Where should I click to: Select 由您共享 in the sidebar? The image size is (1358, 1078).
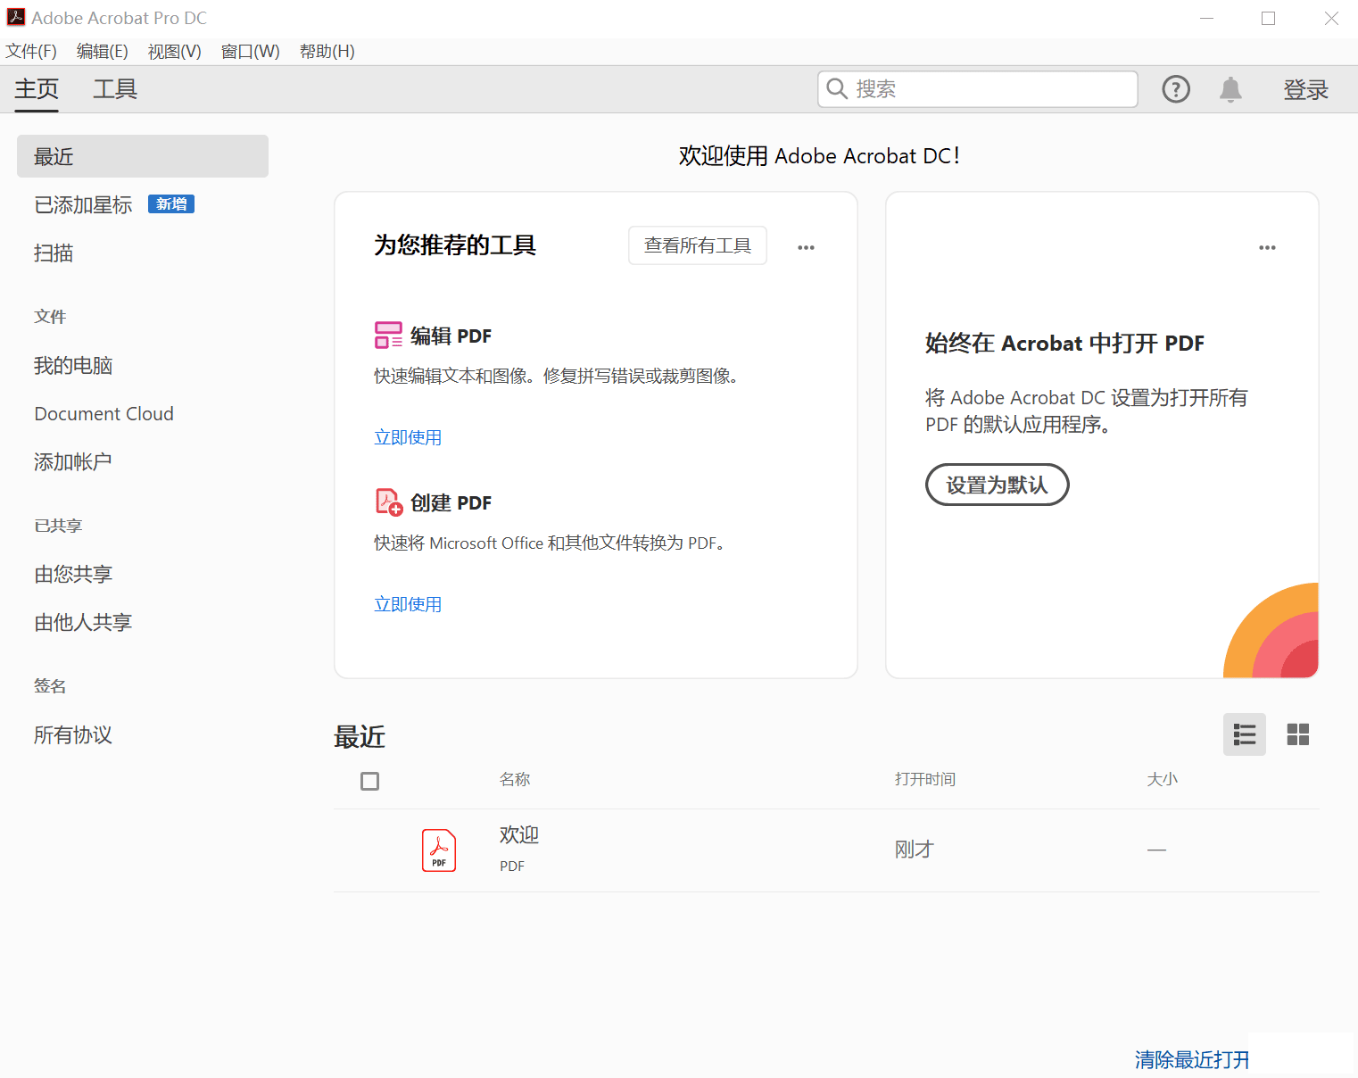pos(73,575)
